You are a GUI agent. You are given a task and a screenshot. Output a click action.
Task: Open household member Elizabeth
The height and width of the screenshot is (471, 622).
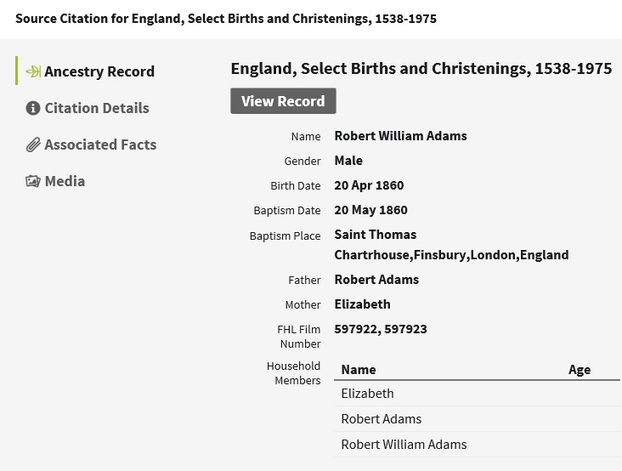(367, 394)
